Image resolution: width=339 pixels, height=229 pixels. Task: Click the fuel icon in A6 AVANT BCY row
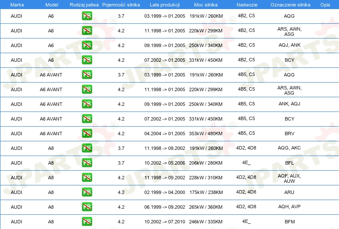(x=87, y=118)
